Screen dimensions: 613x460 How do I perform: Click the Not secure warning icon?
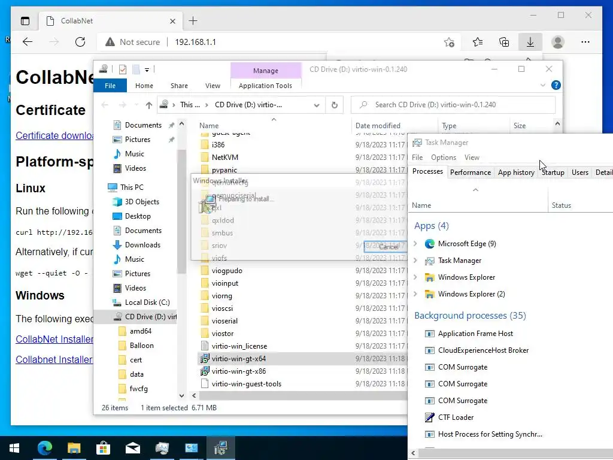(x=110, y=42)
